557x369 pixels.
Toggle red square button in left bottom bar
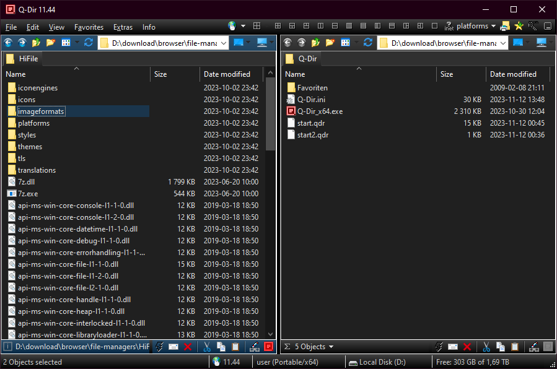click(269, 347)
